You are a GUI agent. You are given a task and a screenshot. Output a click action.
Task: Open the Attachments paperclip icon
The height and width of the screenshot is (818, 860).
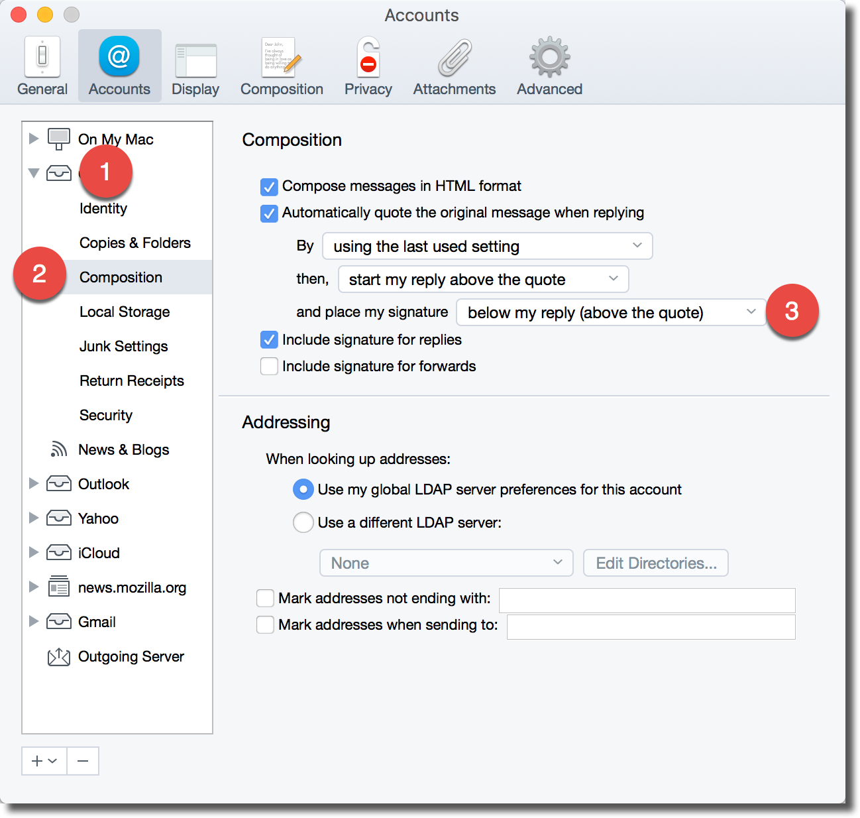pos(455,58)
